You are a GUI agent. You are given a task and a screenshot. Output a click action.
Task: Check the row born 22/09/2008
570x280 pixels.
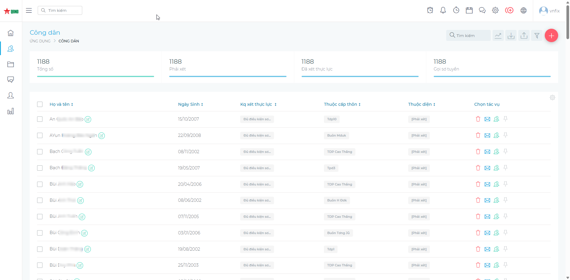[x=40, y=135]
